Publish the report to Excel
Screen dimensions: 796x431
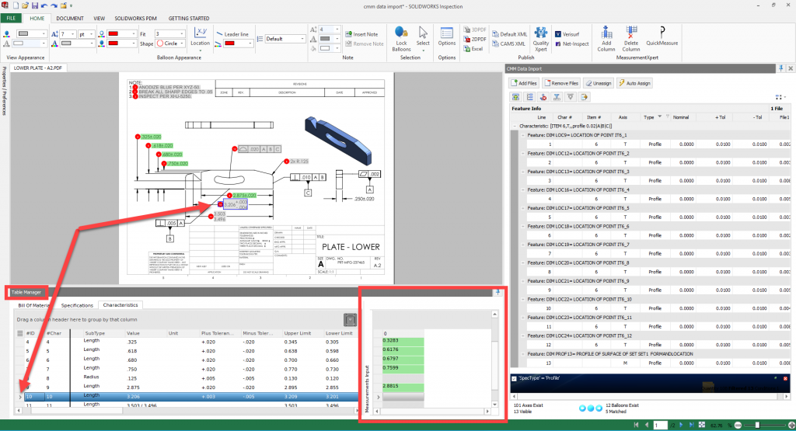[473, 49]
